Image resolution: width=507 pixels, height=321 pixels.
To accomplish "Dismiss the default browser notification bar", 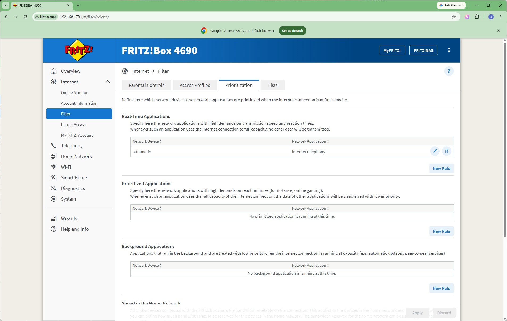I will point(499,31).
